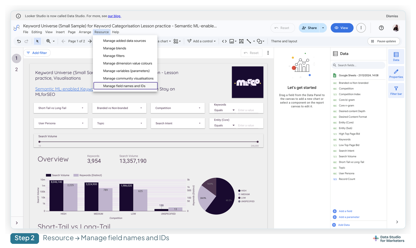This screenshot has height=248, width=416.
Task: Open the help question mark icon
Action: [x=381, y=28]
